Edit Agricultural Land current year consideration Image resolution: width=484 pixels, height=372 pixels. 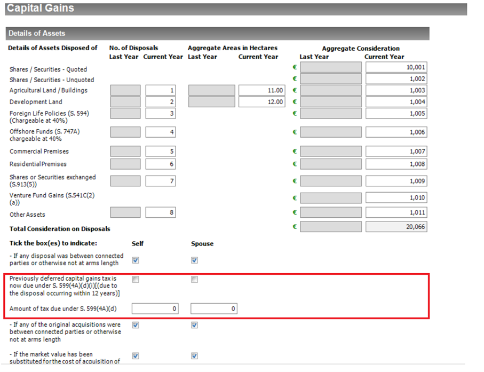tap(396, 90)
